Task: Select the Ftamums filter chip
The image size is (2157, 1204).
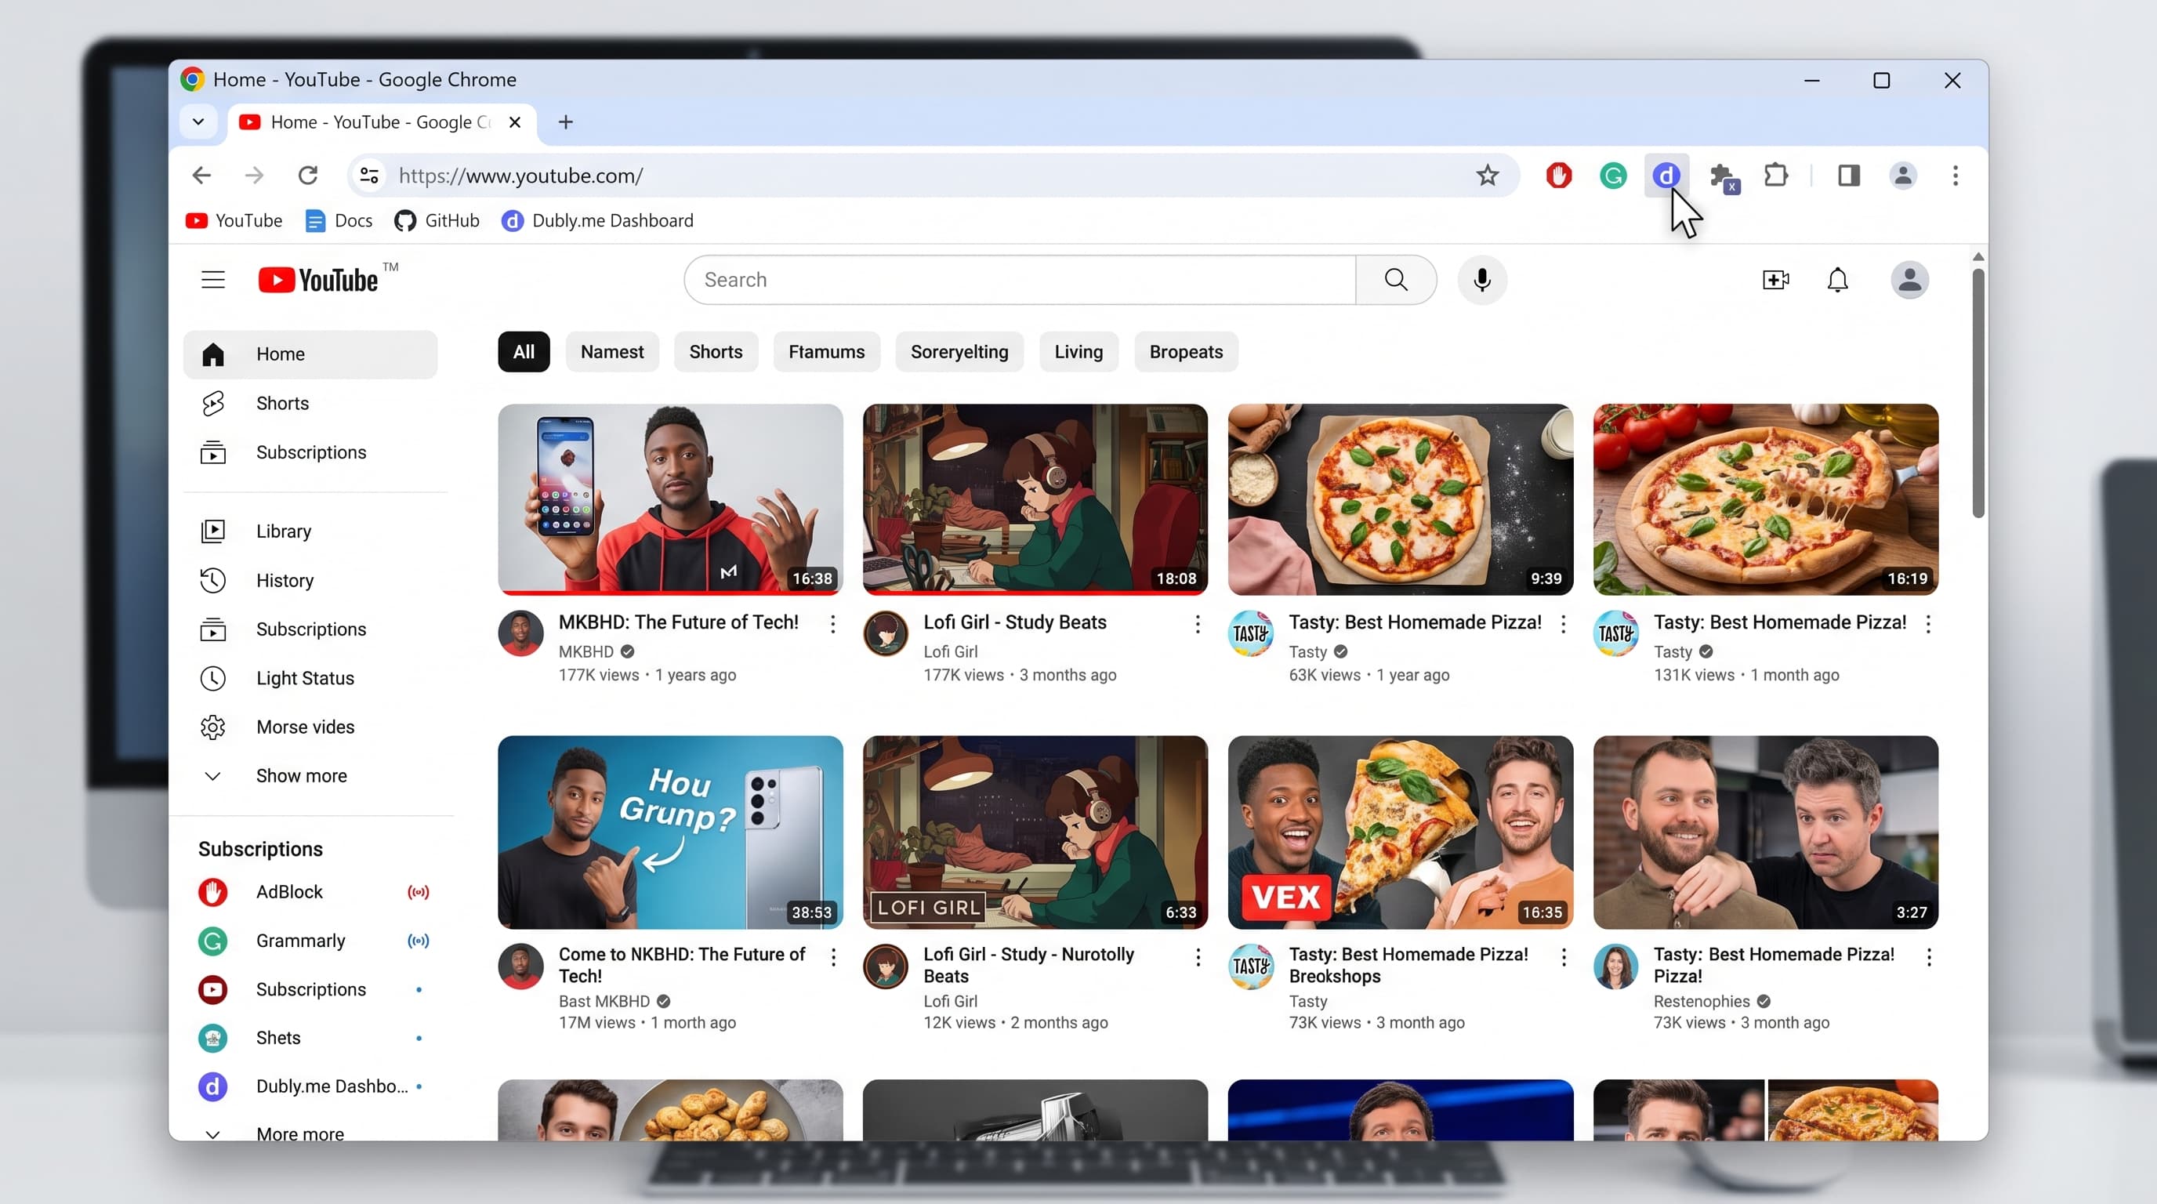Action: pos(826,352)
